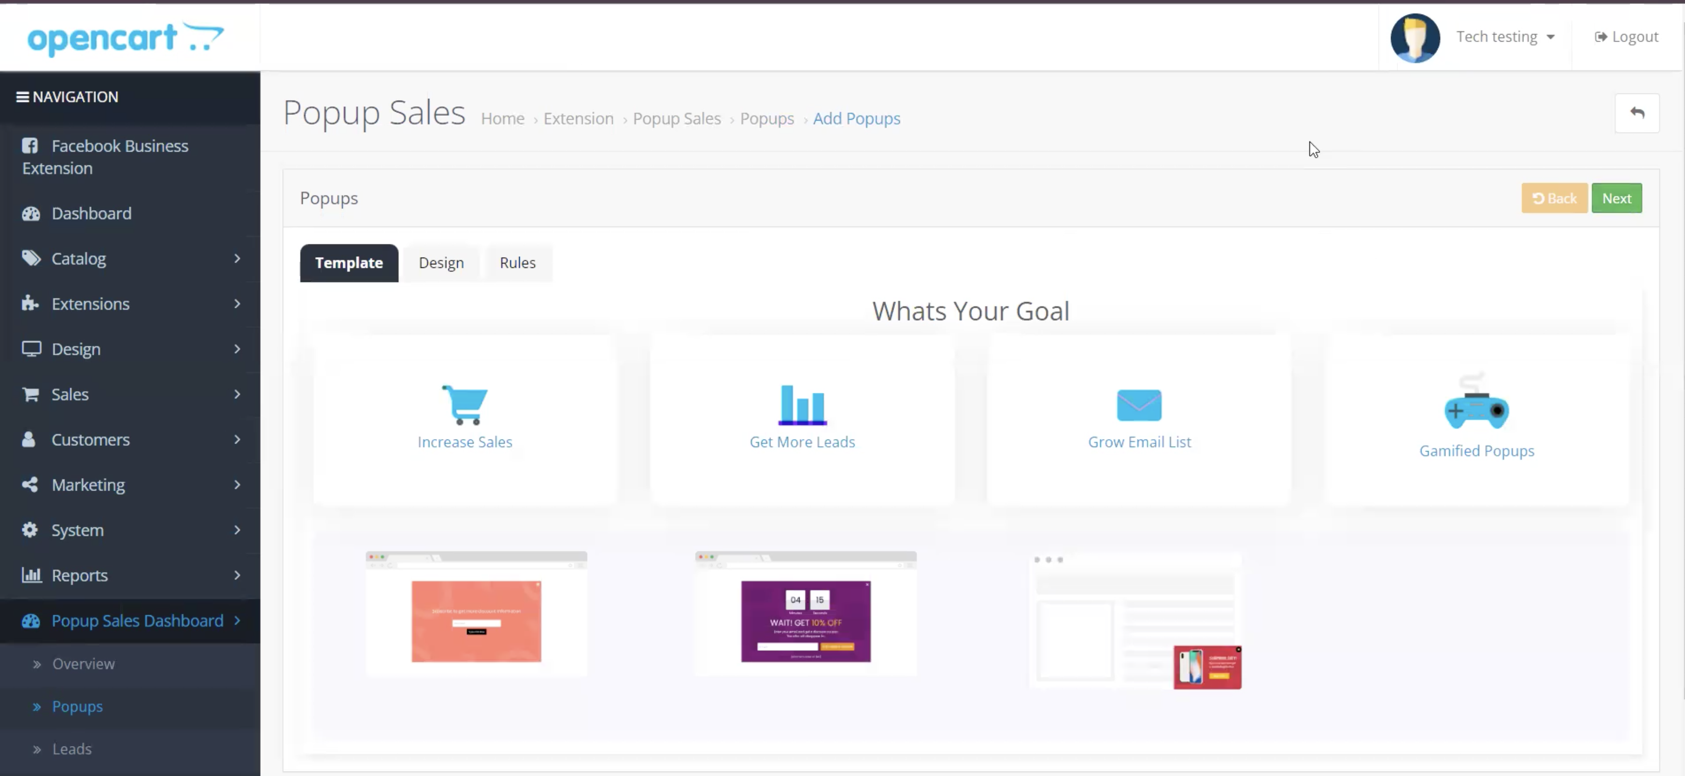Image resolution: width=1685 pixels, height=776 pixels.
Task: Expand the Customers menu chevron
Action: pyautogui.click(x=237, y=439)
